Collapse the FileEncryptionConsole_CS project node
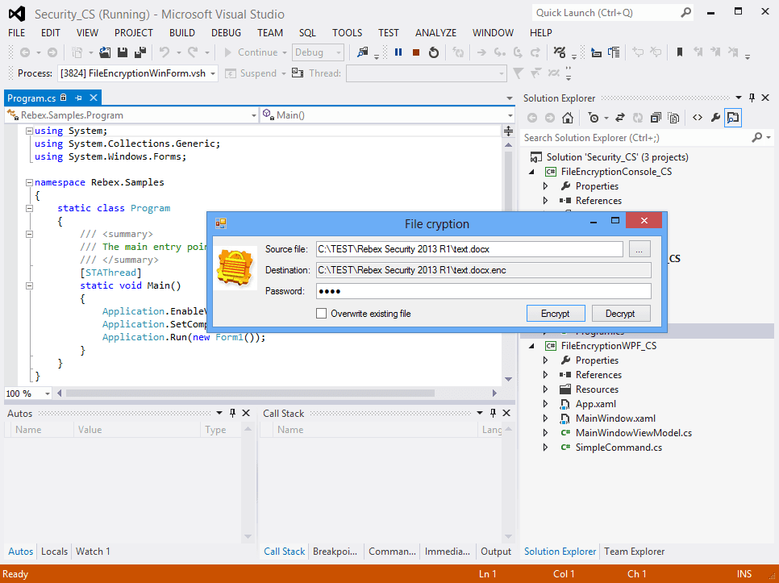 pyautogui.click(x=531, y=172)
